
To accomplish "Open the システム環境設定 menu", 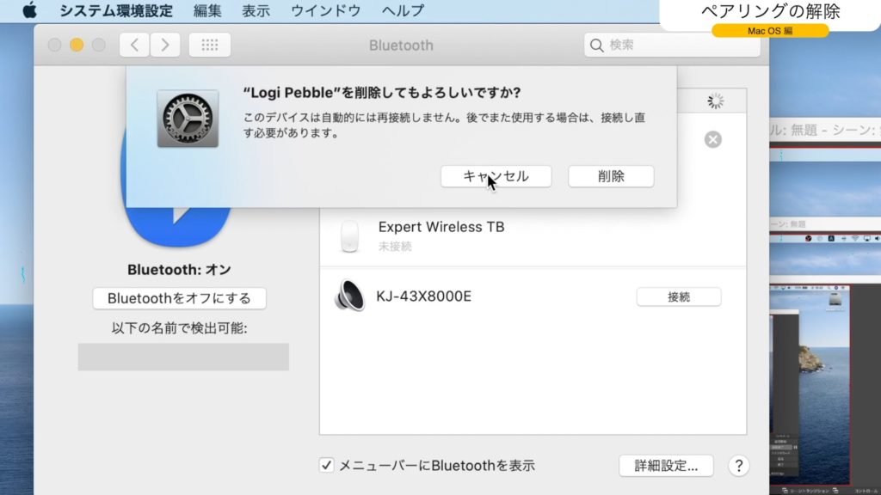I will (116, 10).
